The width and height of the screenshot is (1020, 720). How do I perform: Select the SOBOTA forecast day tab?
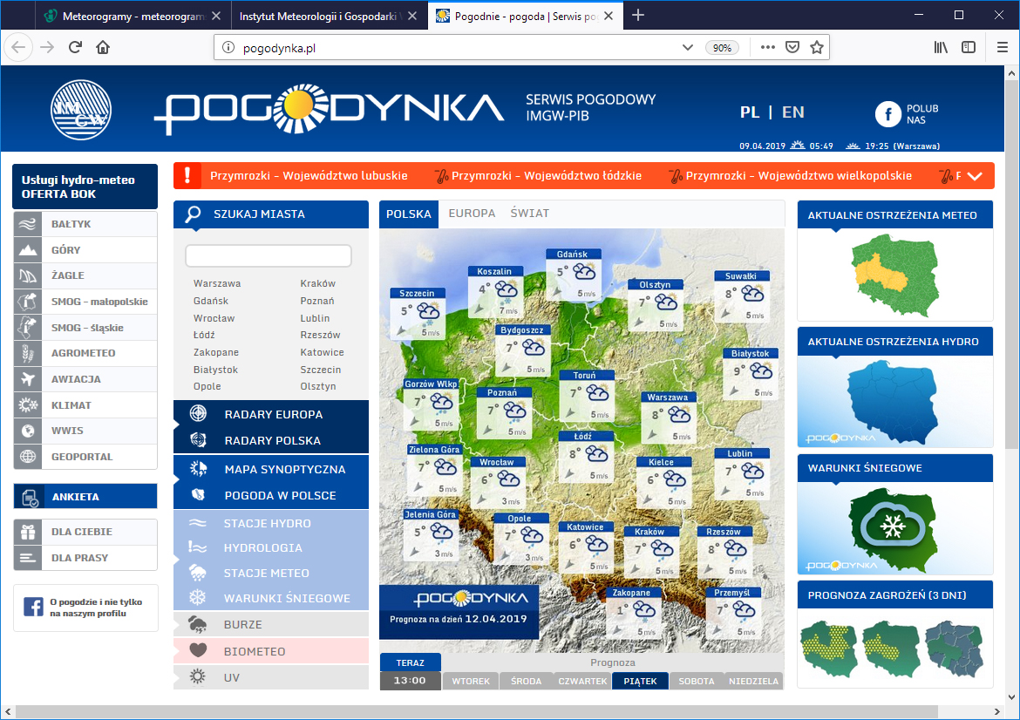696,682
